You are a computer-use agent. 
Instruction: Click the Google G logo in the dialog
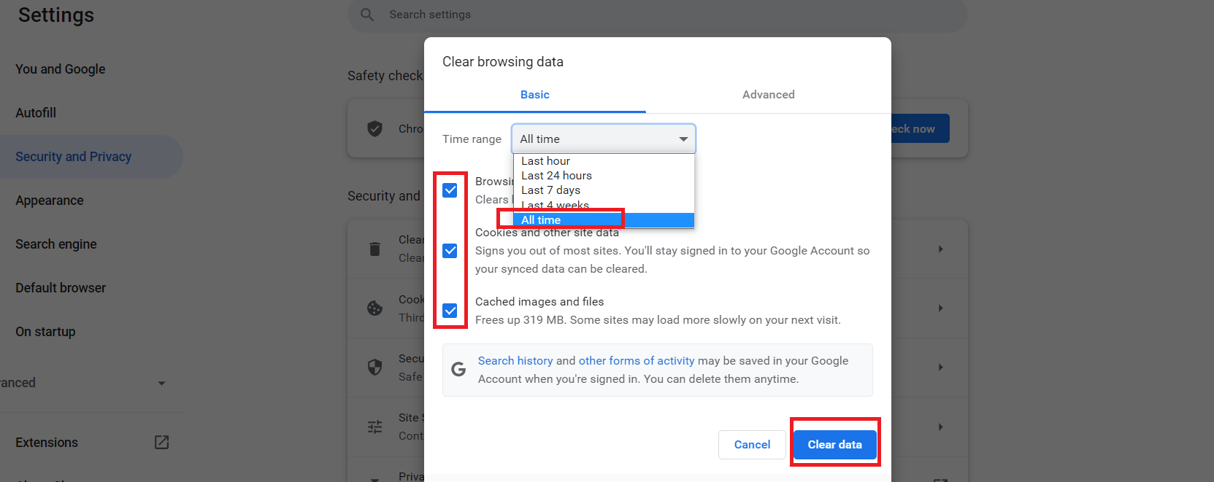click(x=458, y=369)
